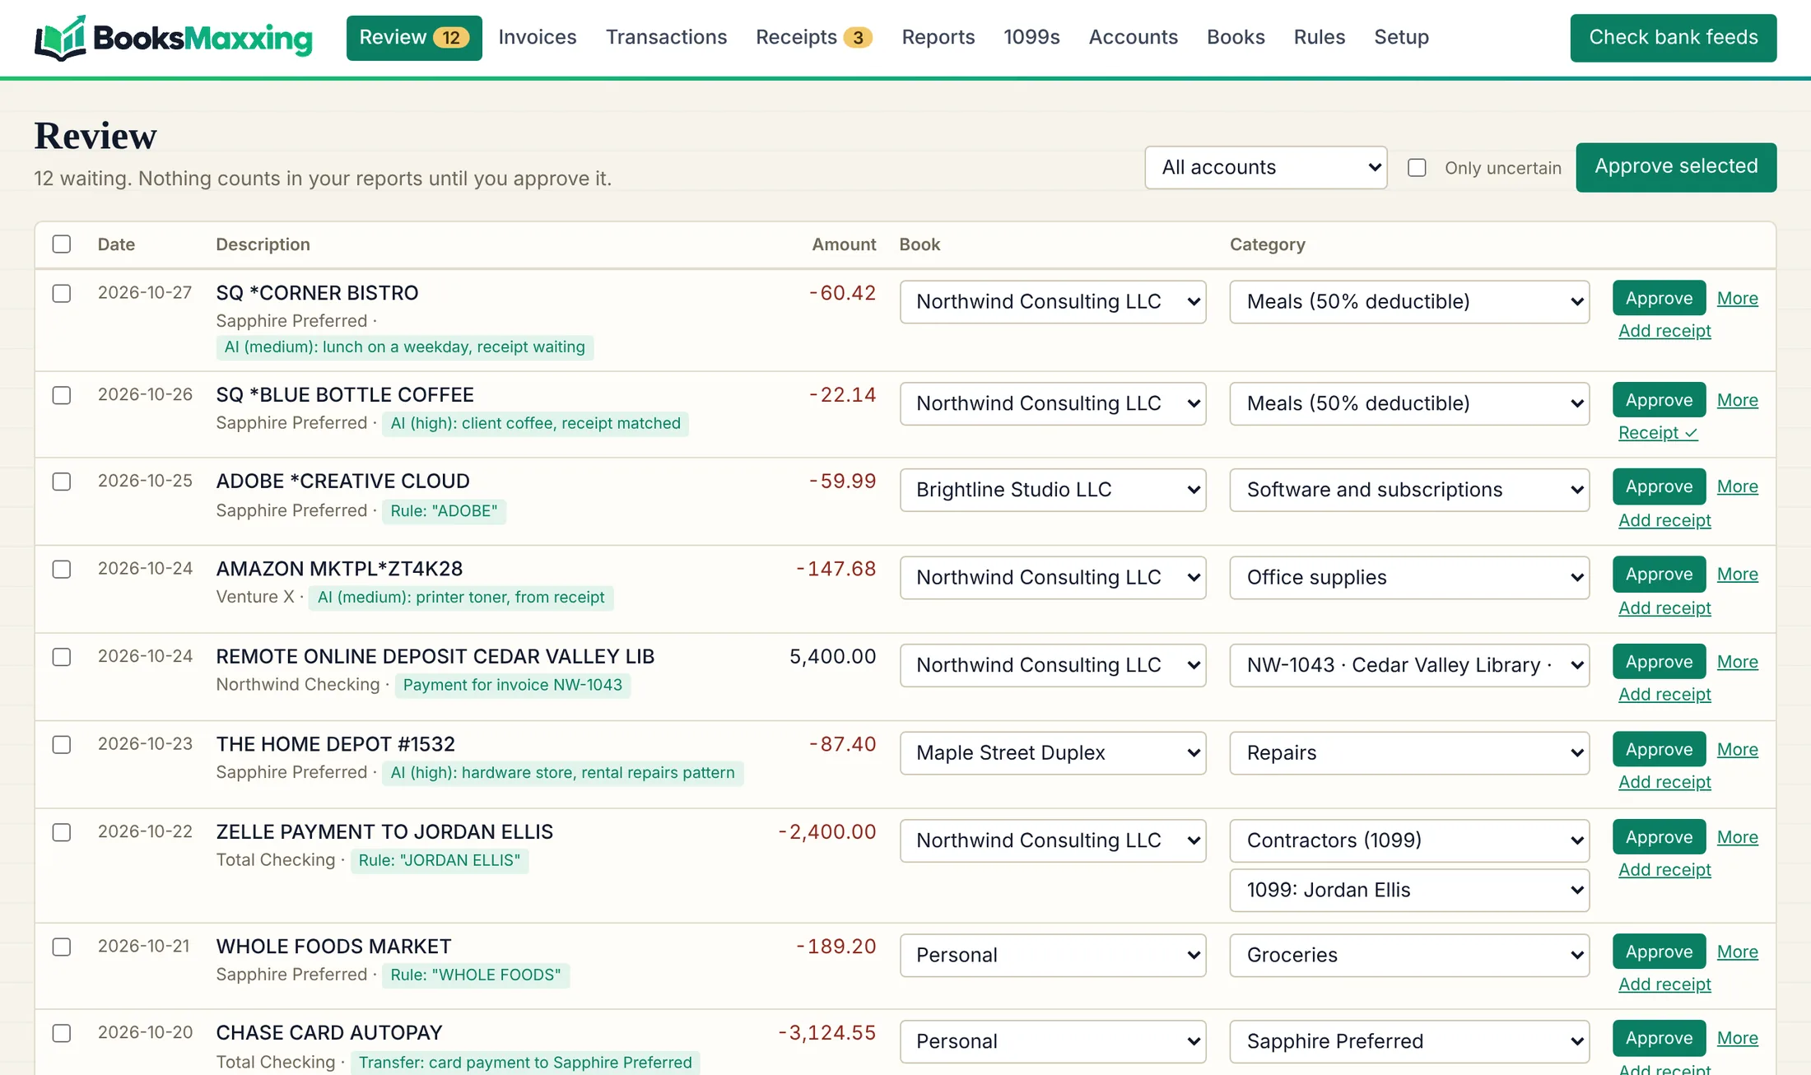Navigate to the 1099s tab

[x=1031, y=38]
